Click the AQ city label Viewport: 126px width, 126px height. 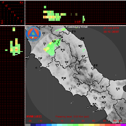pyautogui.click(x=80, y=68)
